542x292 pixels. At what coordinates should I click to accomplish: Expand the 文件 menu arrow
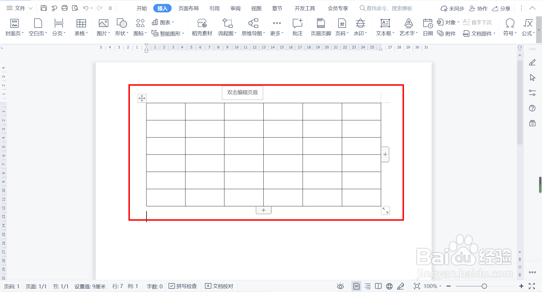pyautogui.click(x=30, y=8)
